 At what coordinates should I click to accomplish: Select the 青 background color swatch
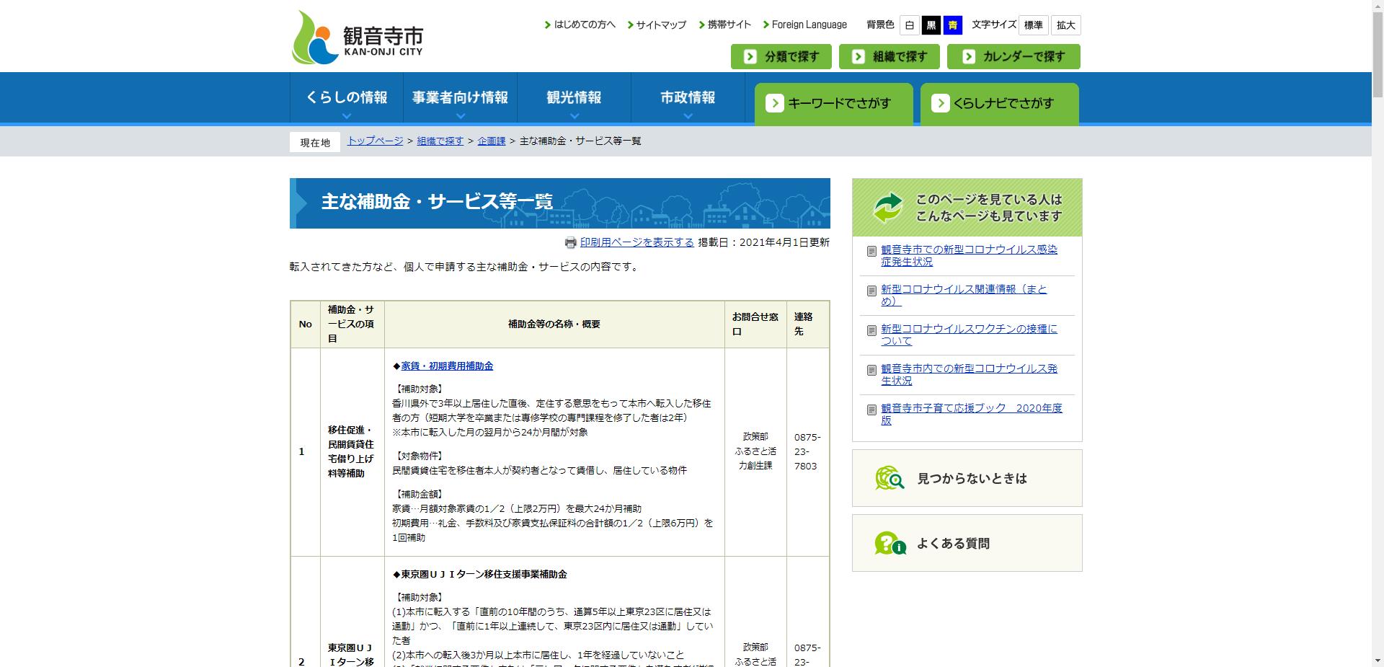(x=954, y=25)
